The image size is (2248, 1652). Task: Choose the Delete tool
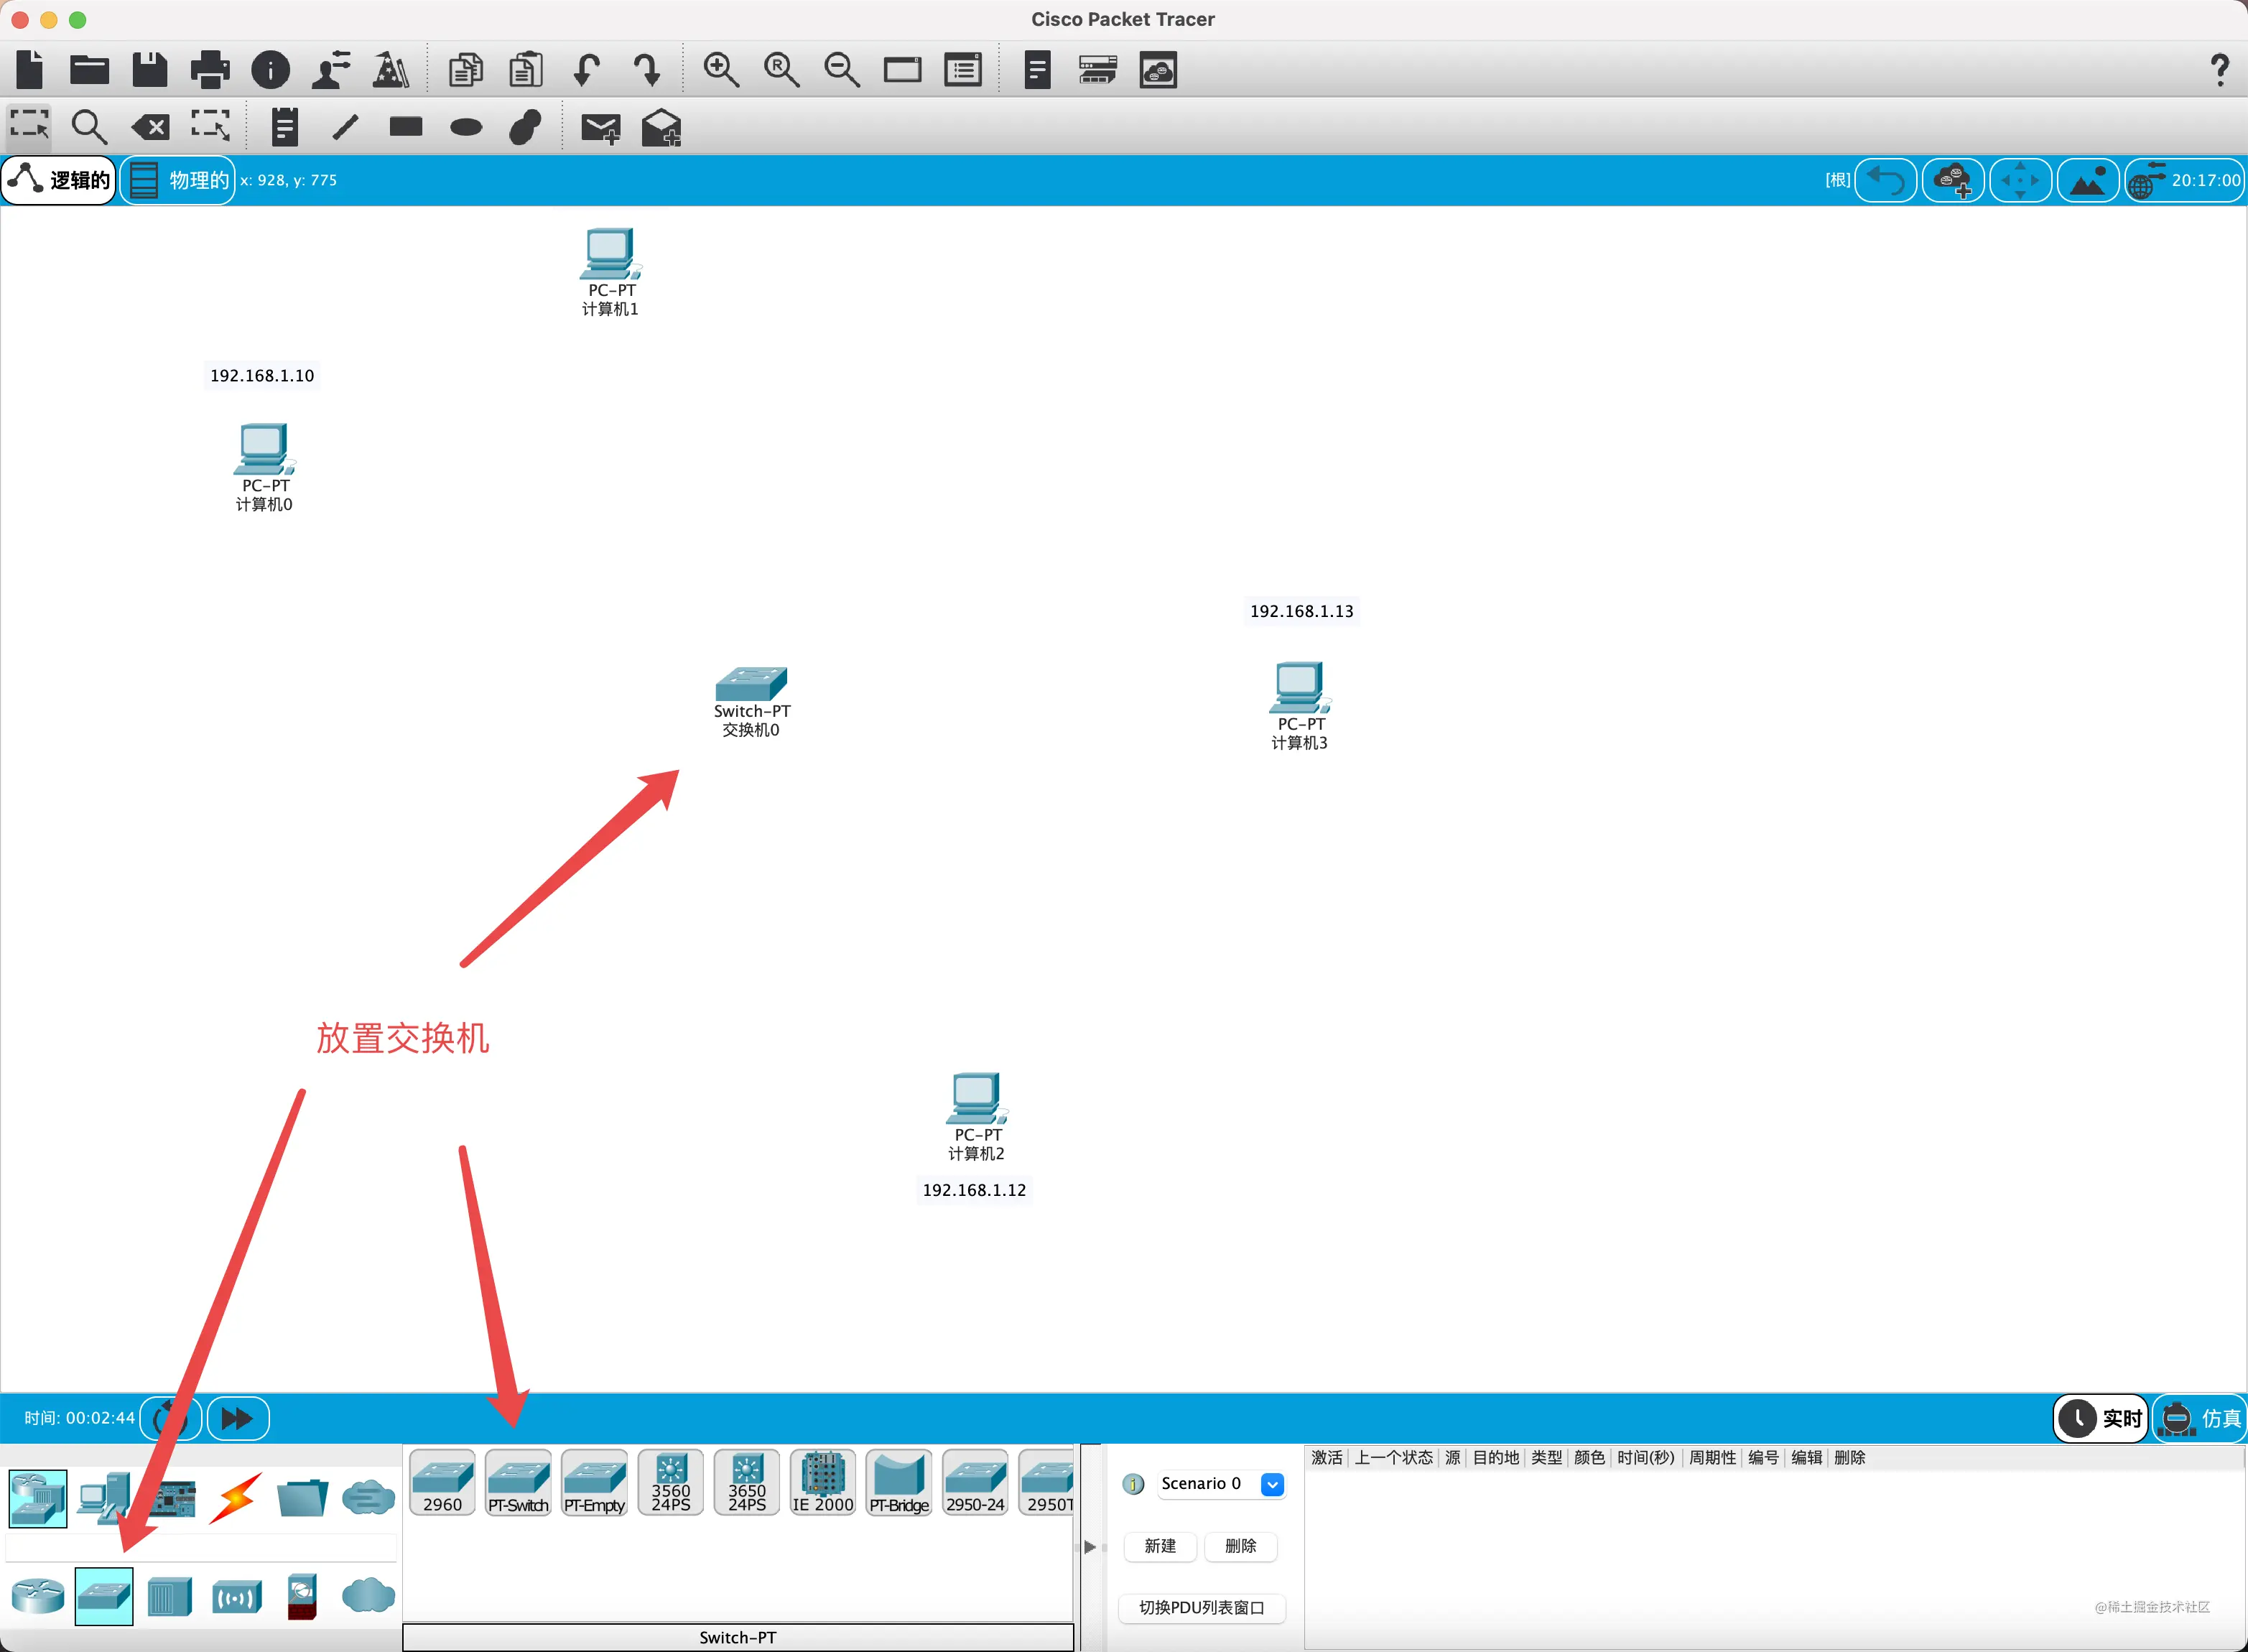coord(150,127)
